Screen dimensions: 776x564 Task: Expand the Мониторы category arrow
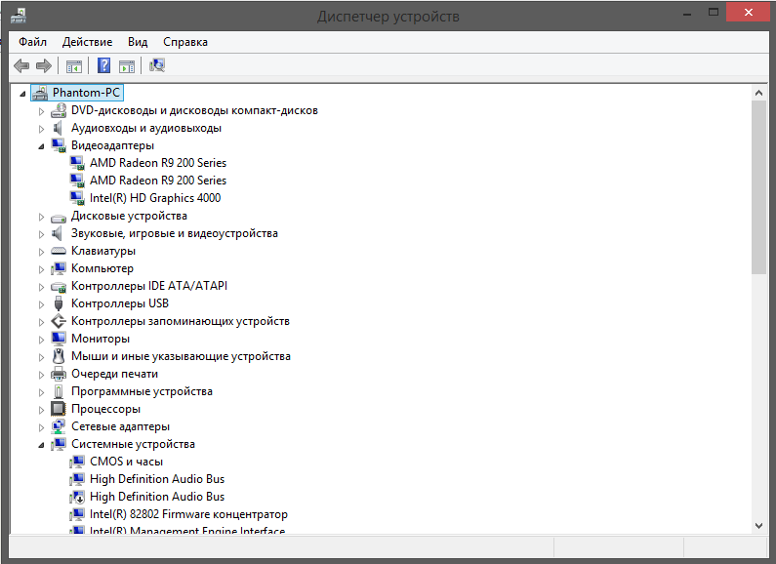pos(41,340)
